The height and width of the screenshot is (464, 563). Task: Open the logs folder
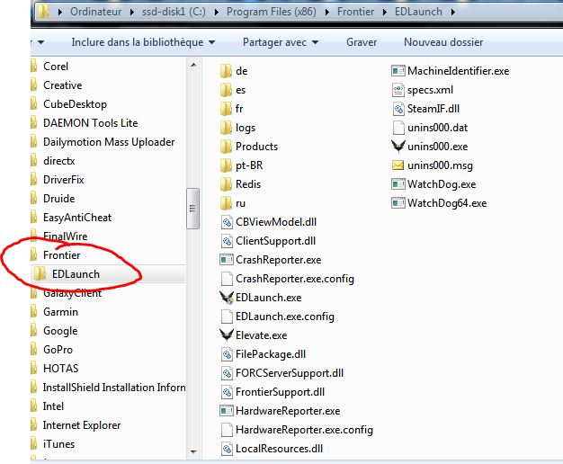[237, 128]
